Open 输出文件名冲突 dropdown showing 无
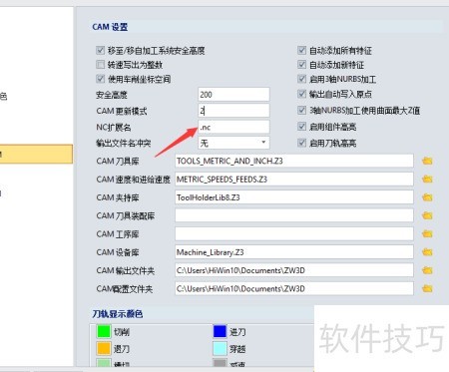The image size is (449, 372). click(233, 143)
